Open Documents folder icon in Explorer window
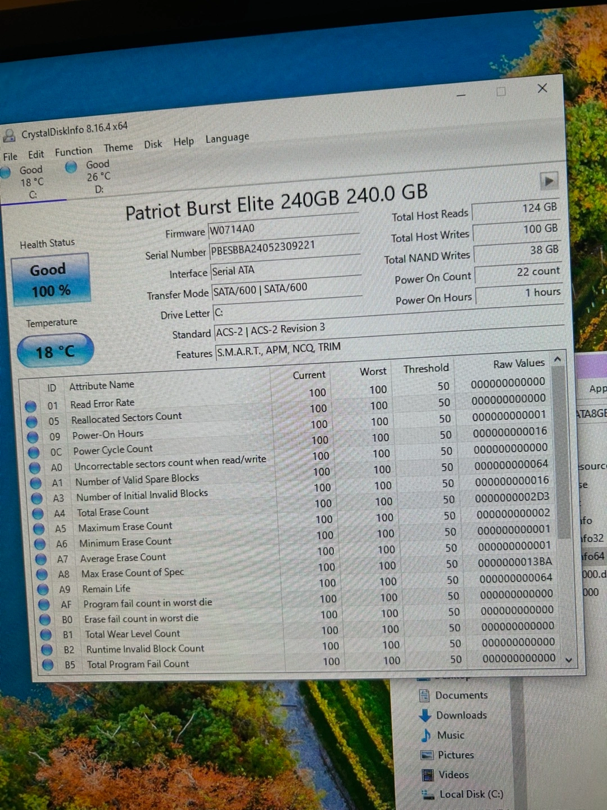Screen dimensions: 607x810 pyautogui.click(x=424, y=696)
